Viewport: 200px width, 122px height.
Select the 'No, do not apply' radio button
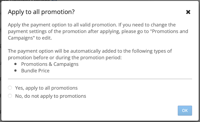coord(10,96)
